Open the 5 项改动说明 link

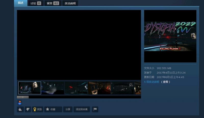[x=151, y=82]
